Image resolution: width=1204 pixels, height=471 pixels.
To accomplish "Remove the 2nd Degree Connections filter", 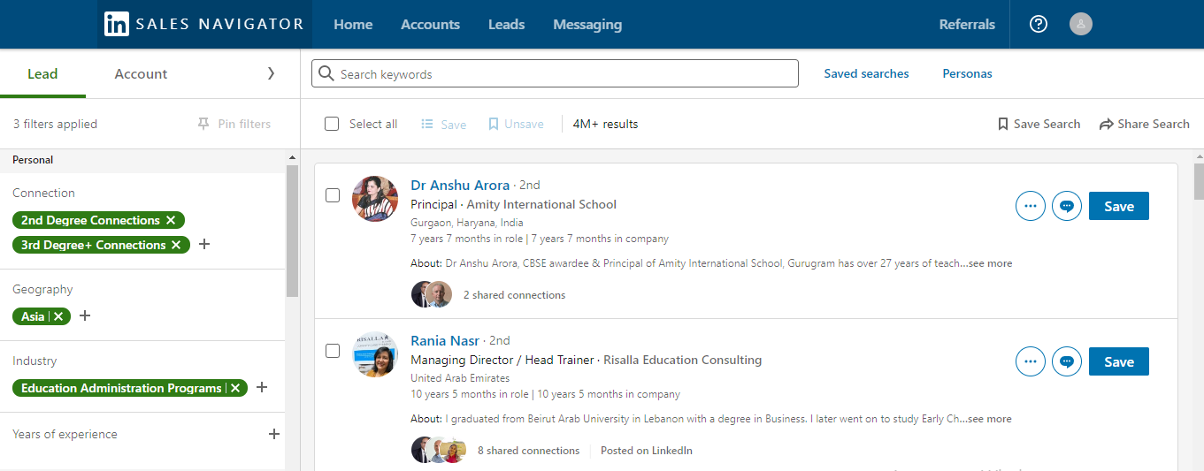I will [x=171, y=220].
